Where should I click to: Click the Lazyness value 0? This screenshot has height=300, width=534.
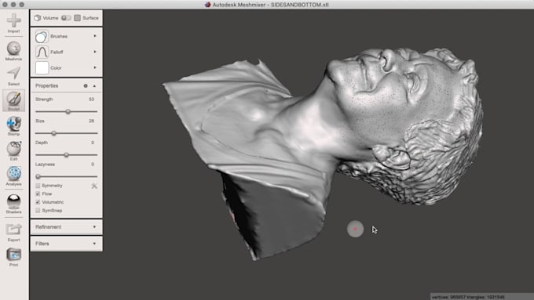coord(93,164)
